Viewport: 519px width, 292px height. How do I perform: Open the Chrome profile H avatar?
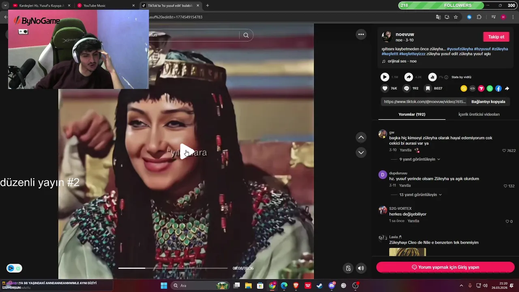click(503, 17)
